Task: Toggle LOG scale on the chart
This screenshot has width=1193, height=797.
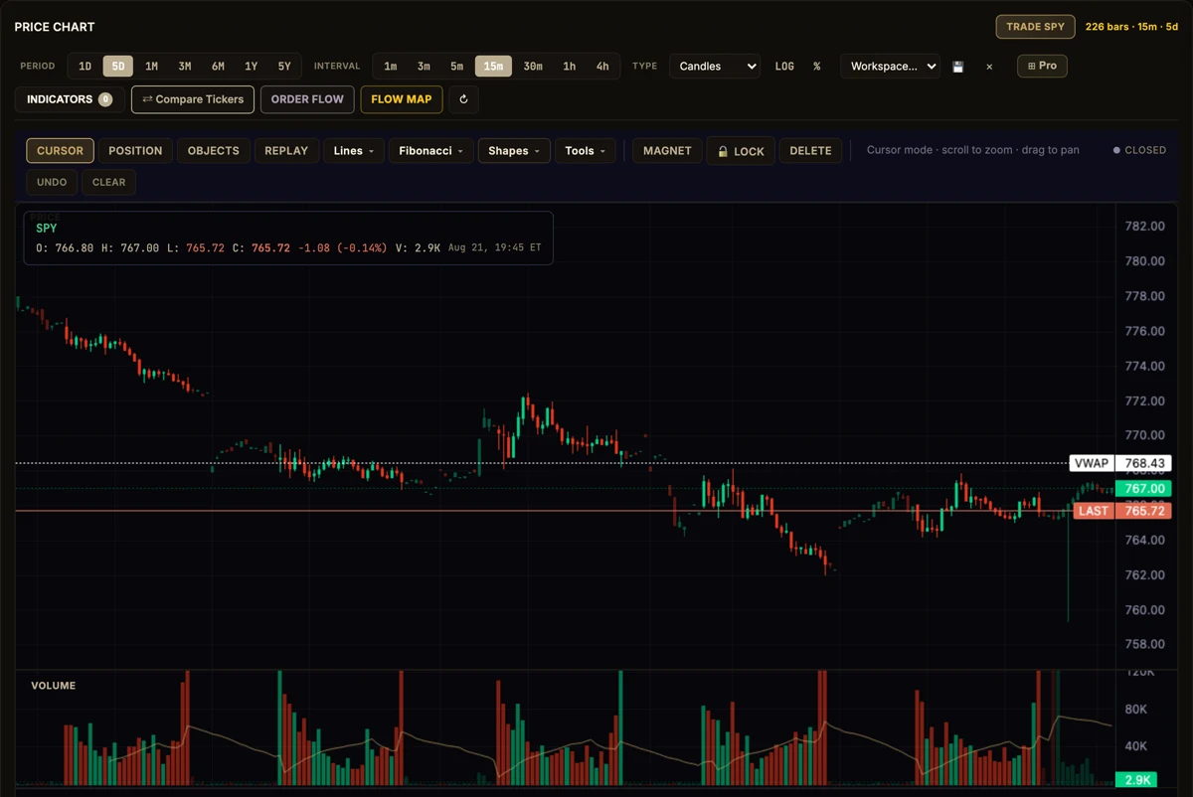Action: click(784, 67)
